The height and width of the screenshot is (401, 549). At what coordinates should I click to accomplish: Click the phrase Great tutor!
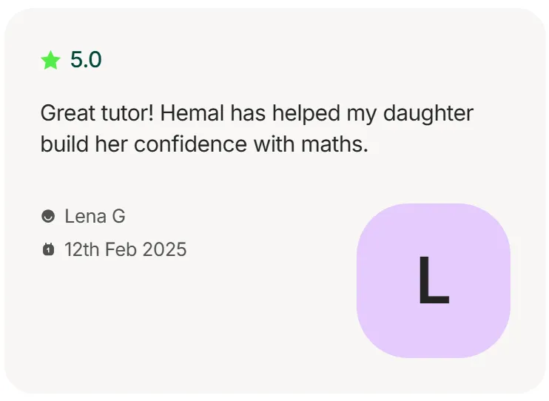(x=98, y=113)
